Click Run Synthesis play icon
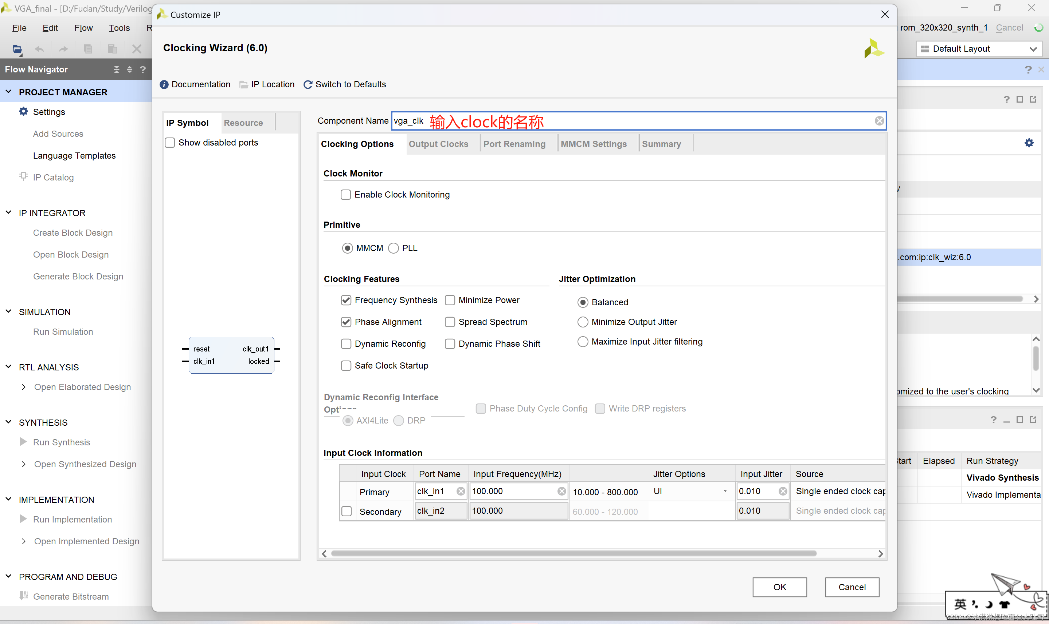 click(x=24, y=441)
